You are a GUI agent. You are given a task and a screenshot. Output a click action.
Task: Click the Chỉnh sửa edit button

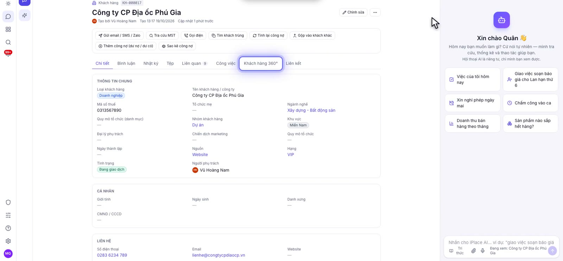[x=353, y=12]
